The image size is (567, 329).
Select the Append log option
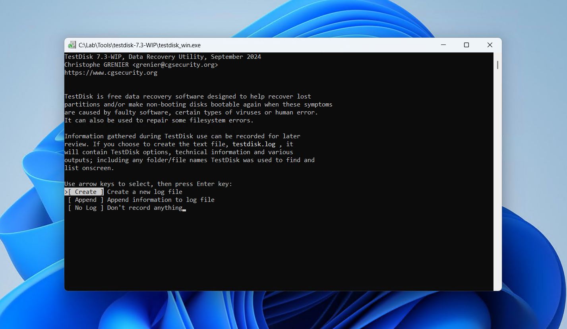point(86,200)
